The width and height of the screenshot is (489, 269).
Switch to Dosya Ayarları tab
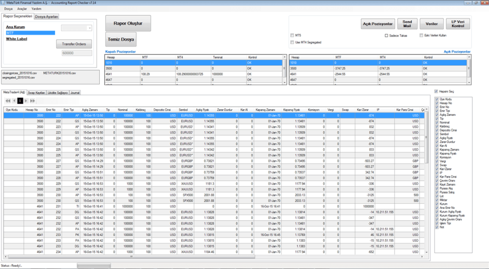click(46, 17)
